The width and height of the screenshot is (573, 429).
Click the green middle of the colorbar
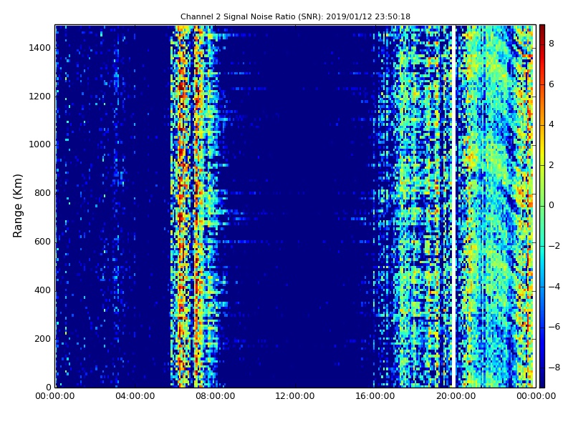[x=542, y=206]
